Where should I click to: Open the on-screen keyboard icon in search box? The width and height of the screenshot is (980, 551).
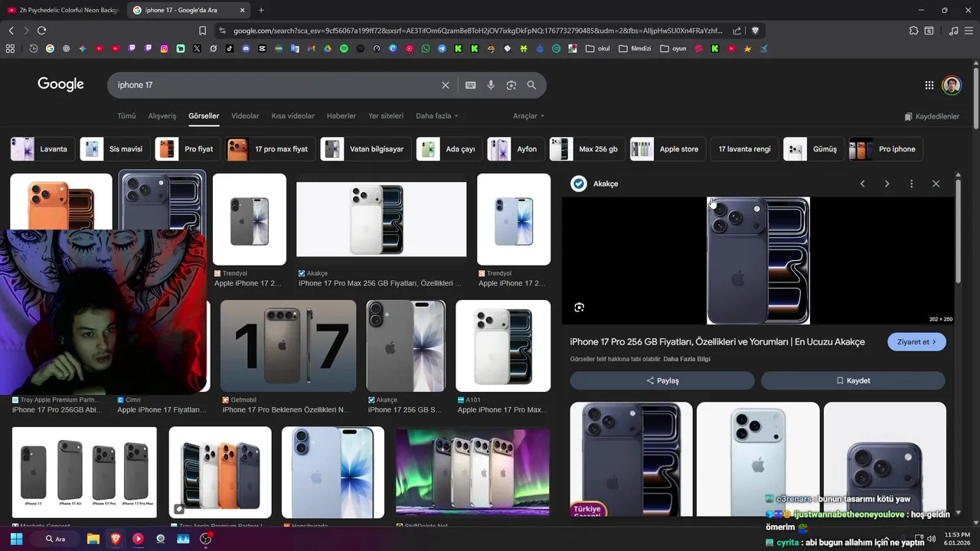point(470,85)
